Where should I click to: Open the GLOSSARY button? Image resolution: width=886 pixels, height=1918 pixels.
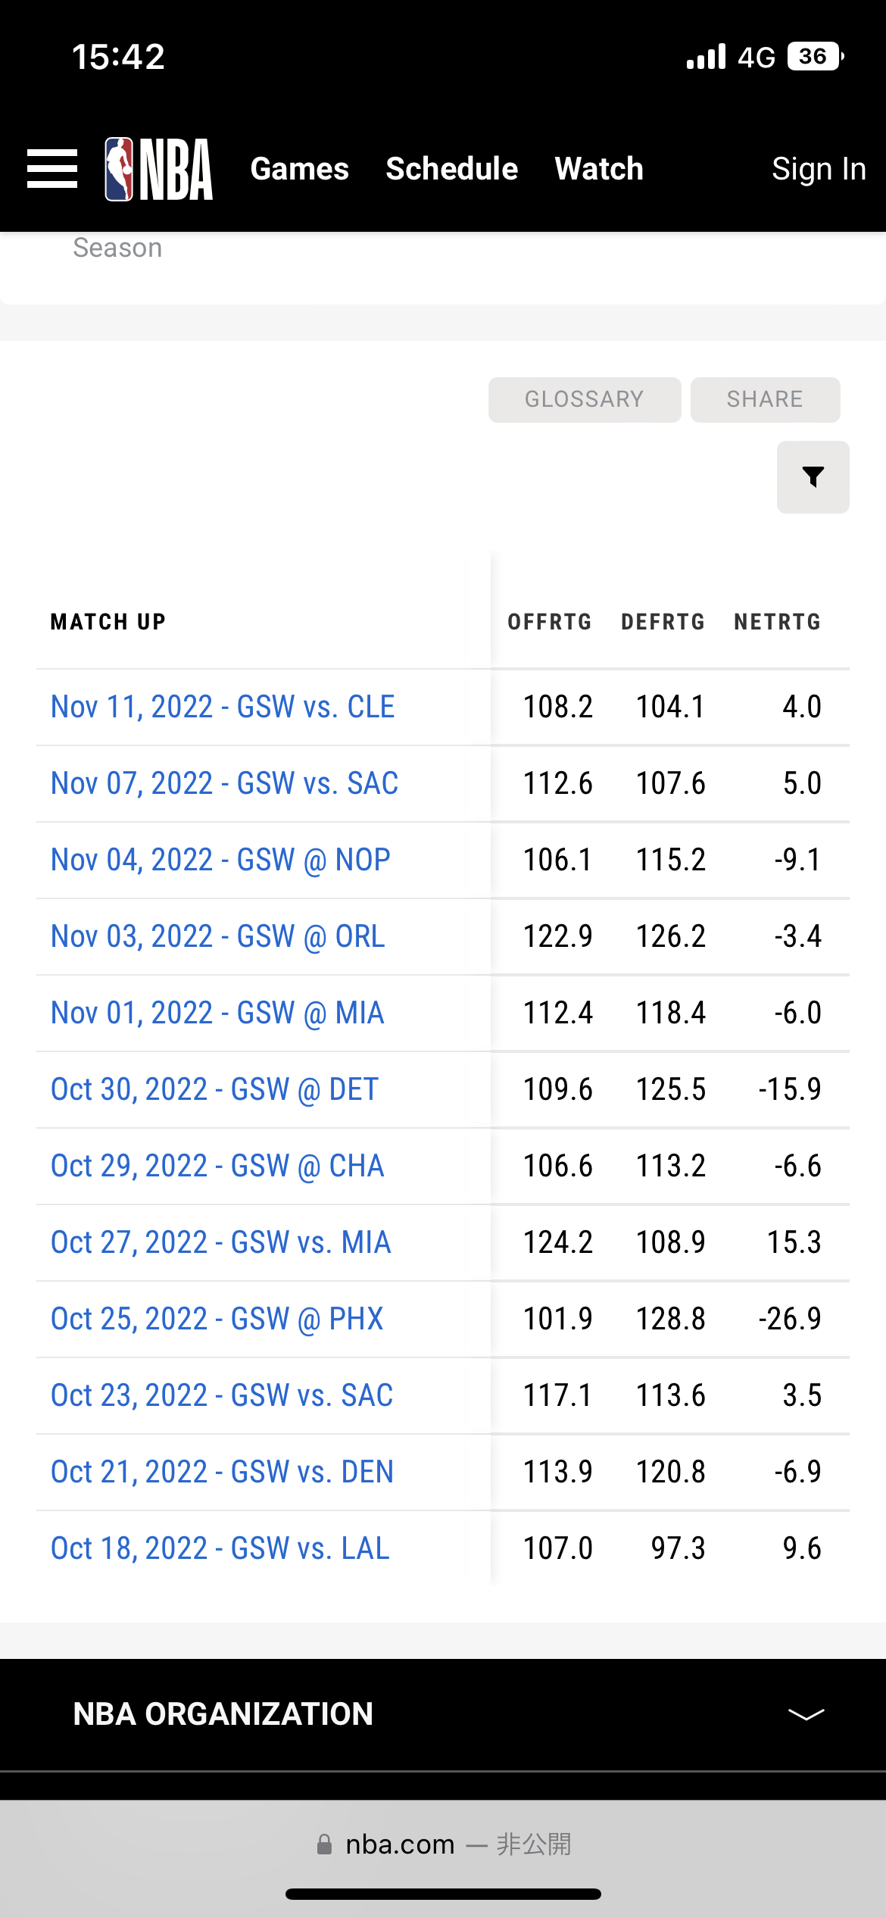click(585, 399)
